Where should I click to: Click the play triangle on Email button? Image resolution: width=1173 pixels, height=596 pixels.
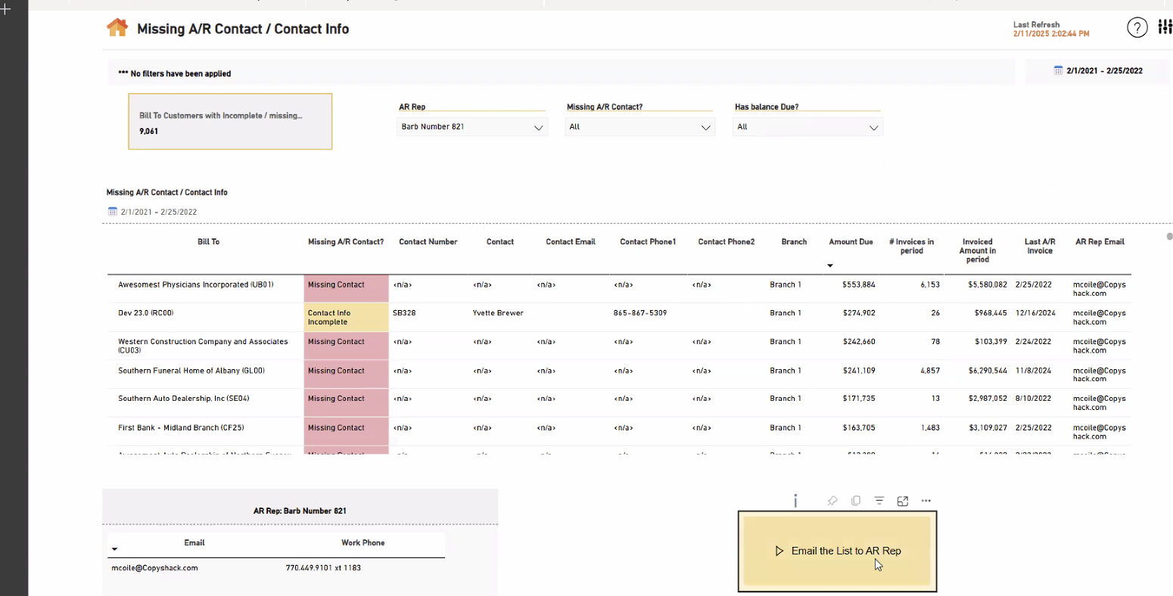(779, 551)
